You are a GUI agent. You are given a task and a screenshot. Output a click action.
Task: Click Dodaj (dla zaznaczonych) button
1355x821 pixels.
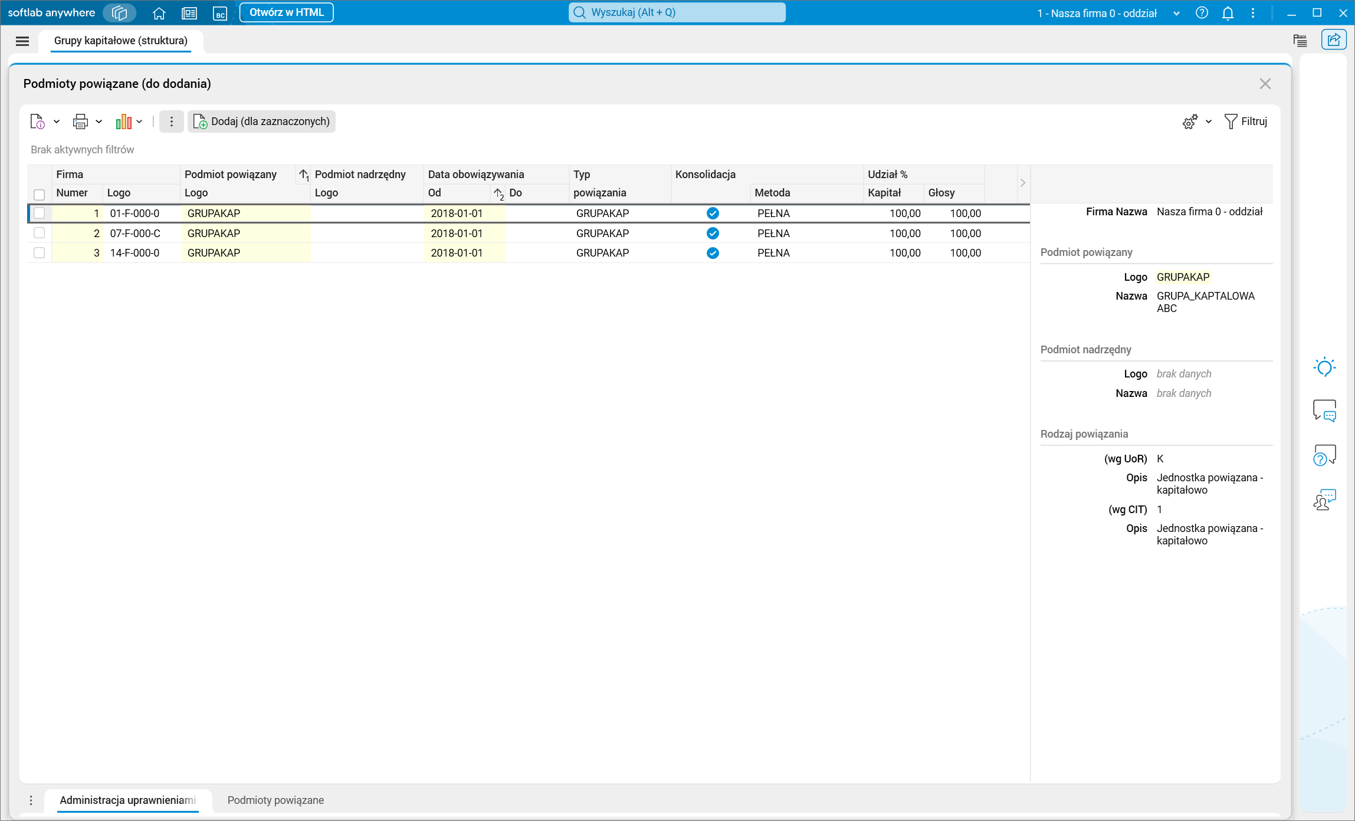(261, 121)
